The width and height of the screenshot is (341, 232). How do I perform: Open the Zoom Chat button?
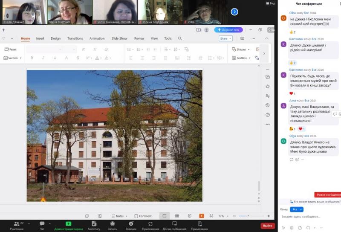coord(42,226)
